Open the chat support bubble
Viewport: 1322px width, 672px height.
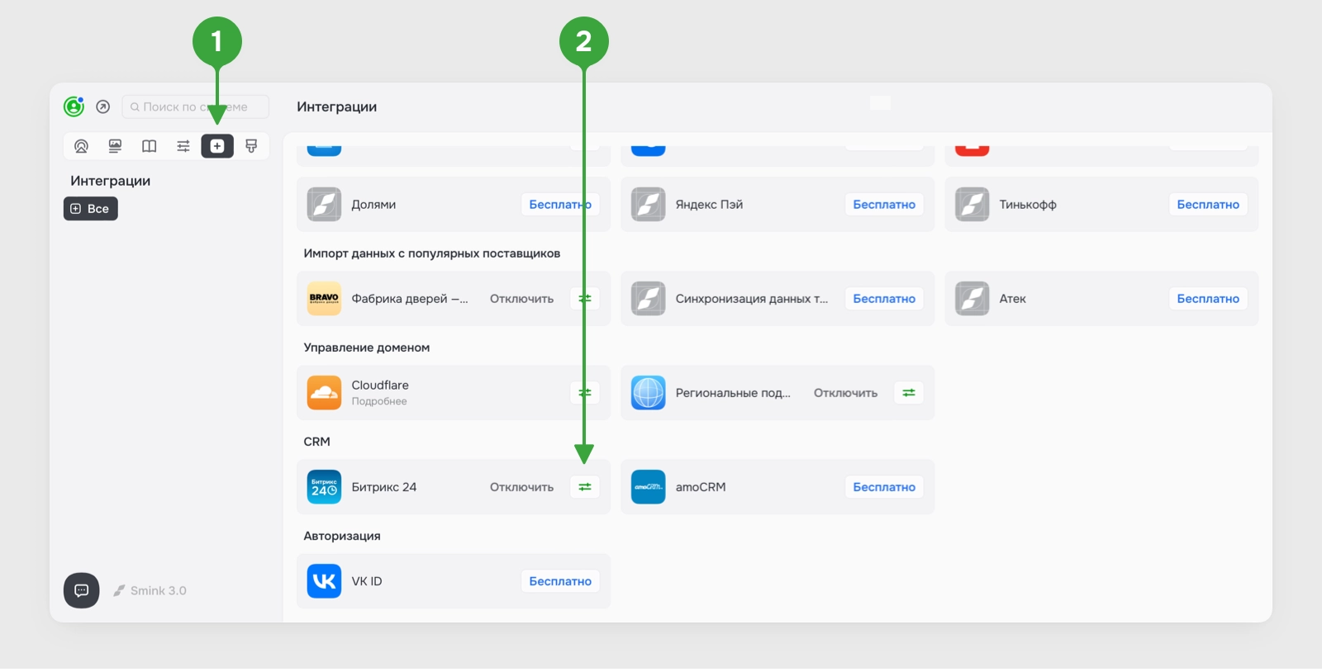82,590
